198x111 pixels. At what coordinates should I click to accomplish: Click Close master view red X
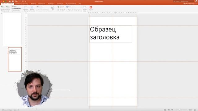click(x=91, y=7)
